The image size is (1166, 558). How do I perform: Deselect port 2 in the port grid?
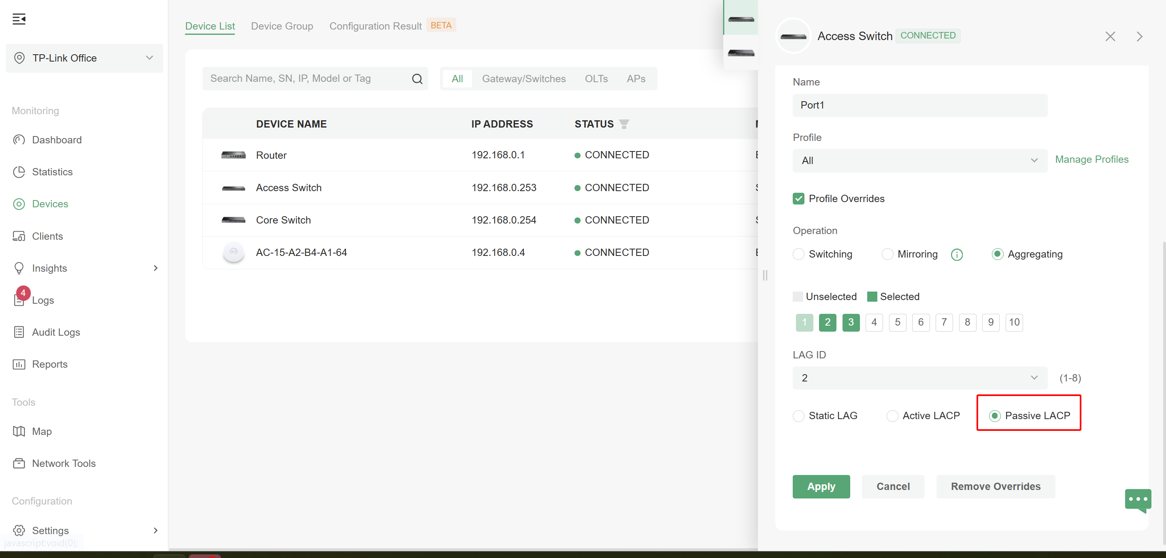coord(828,322)
